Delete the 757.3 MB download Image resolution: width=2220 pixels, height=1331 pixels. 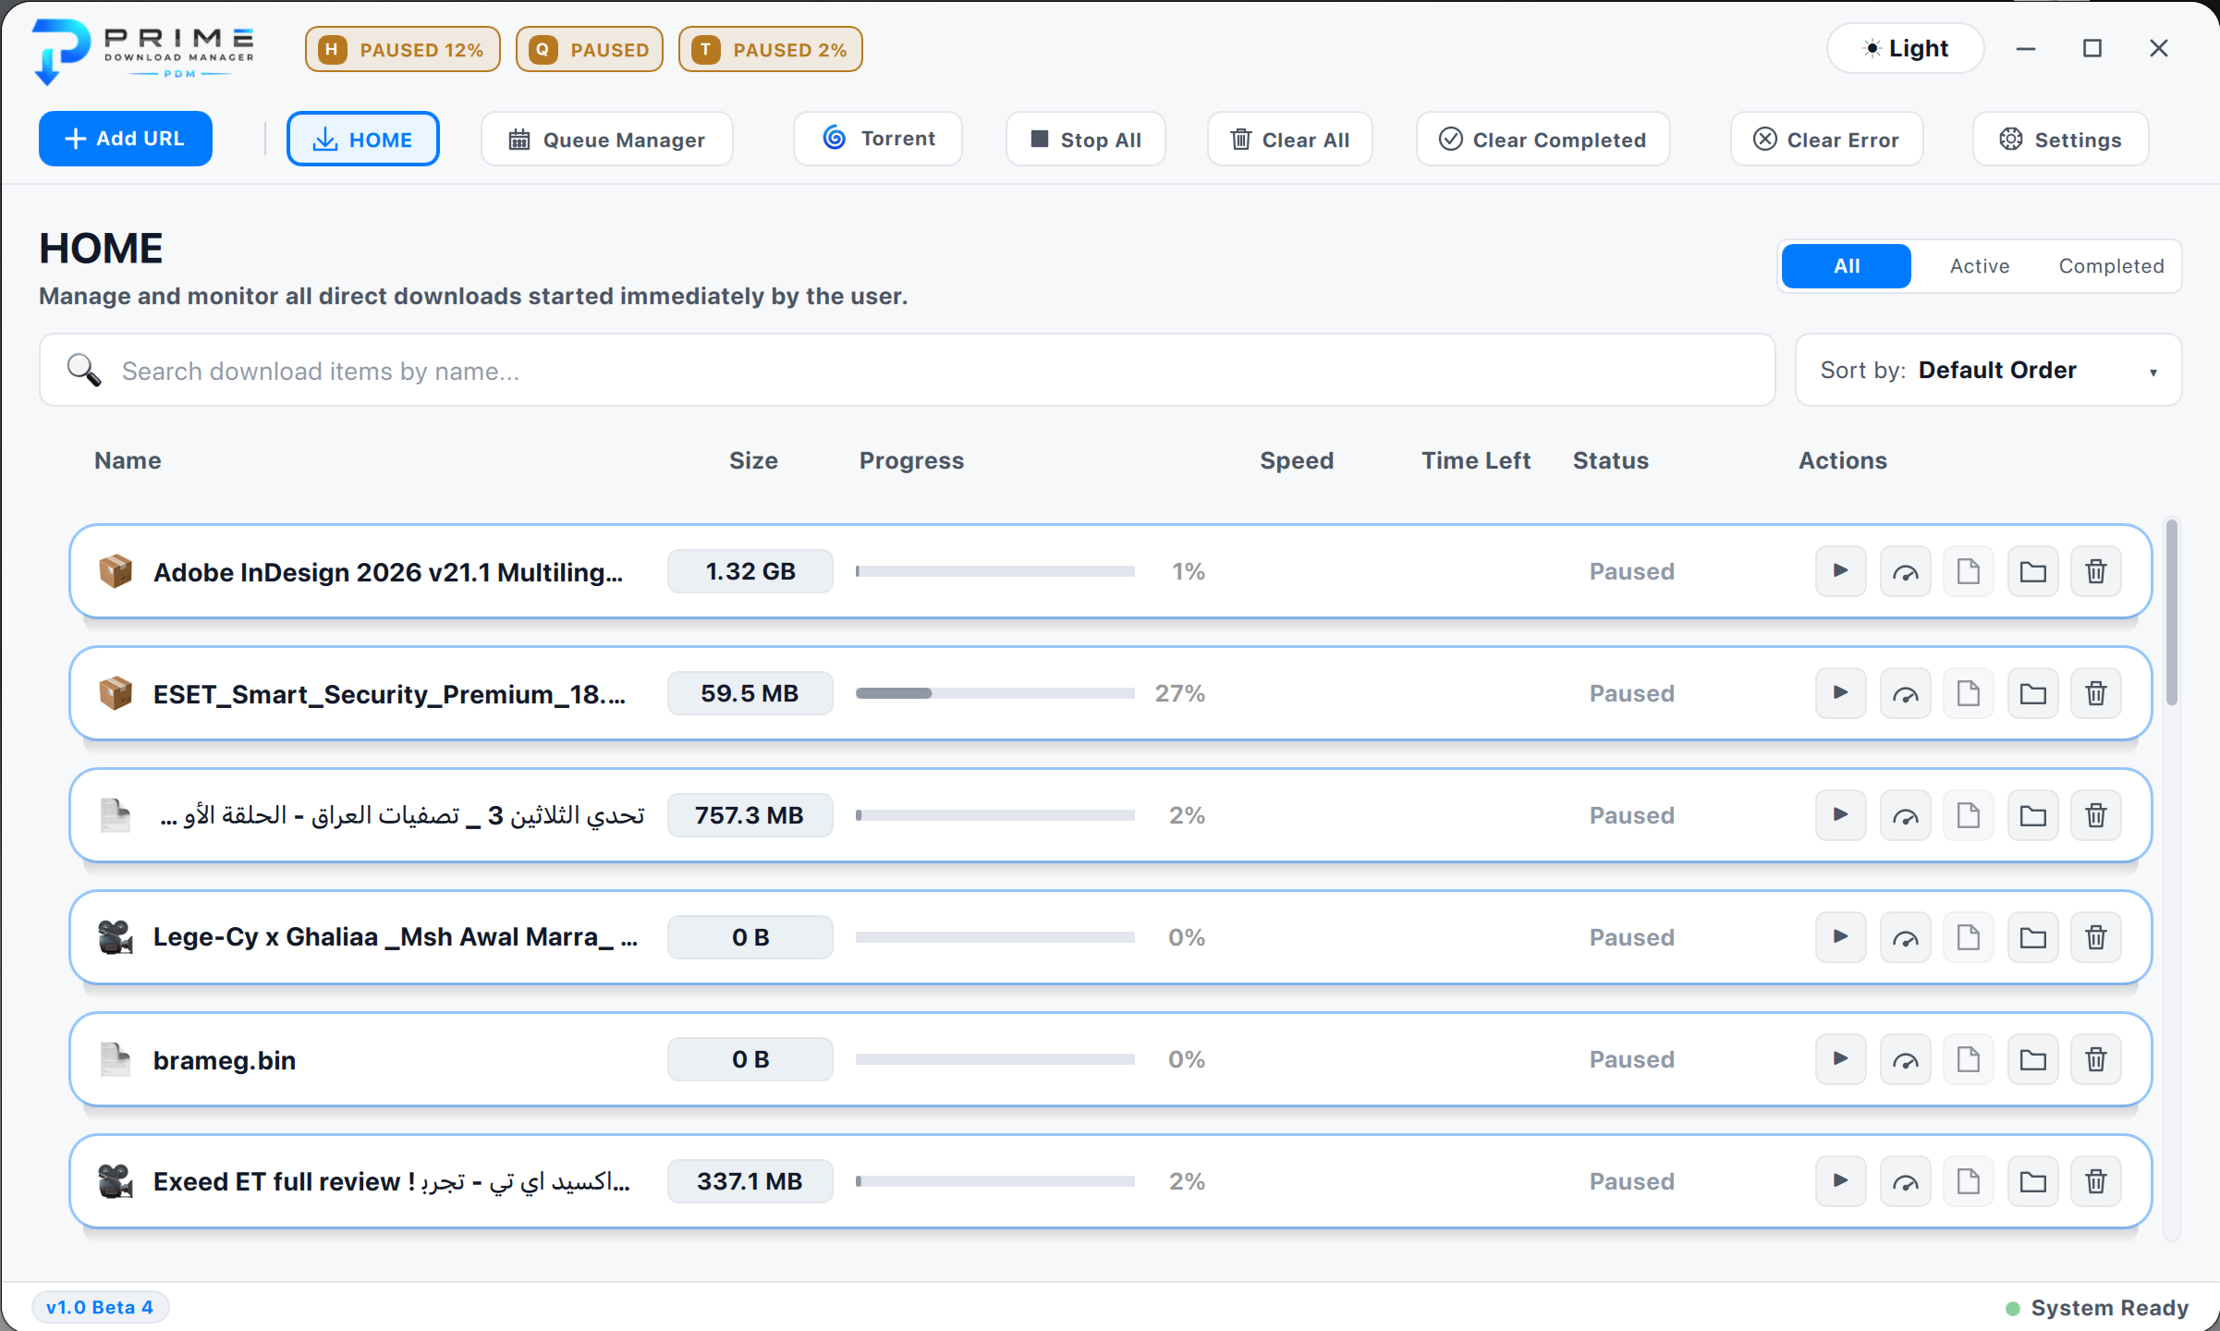(x=2096, y=815)
